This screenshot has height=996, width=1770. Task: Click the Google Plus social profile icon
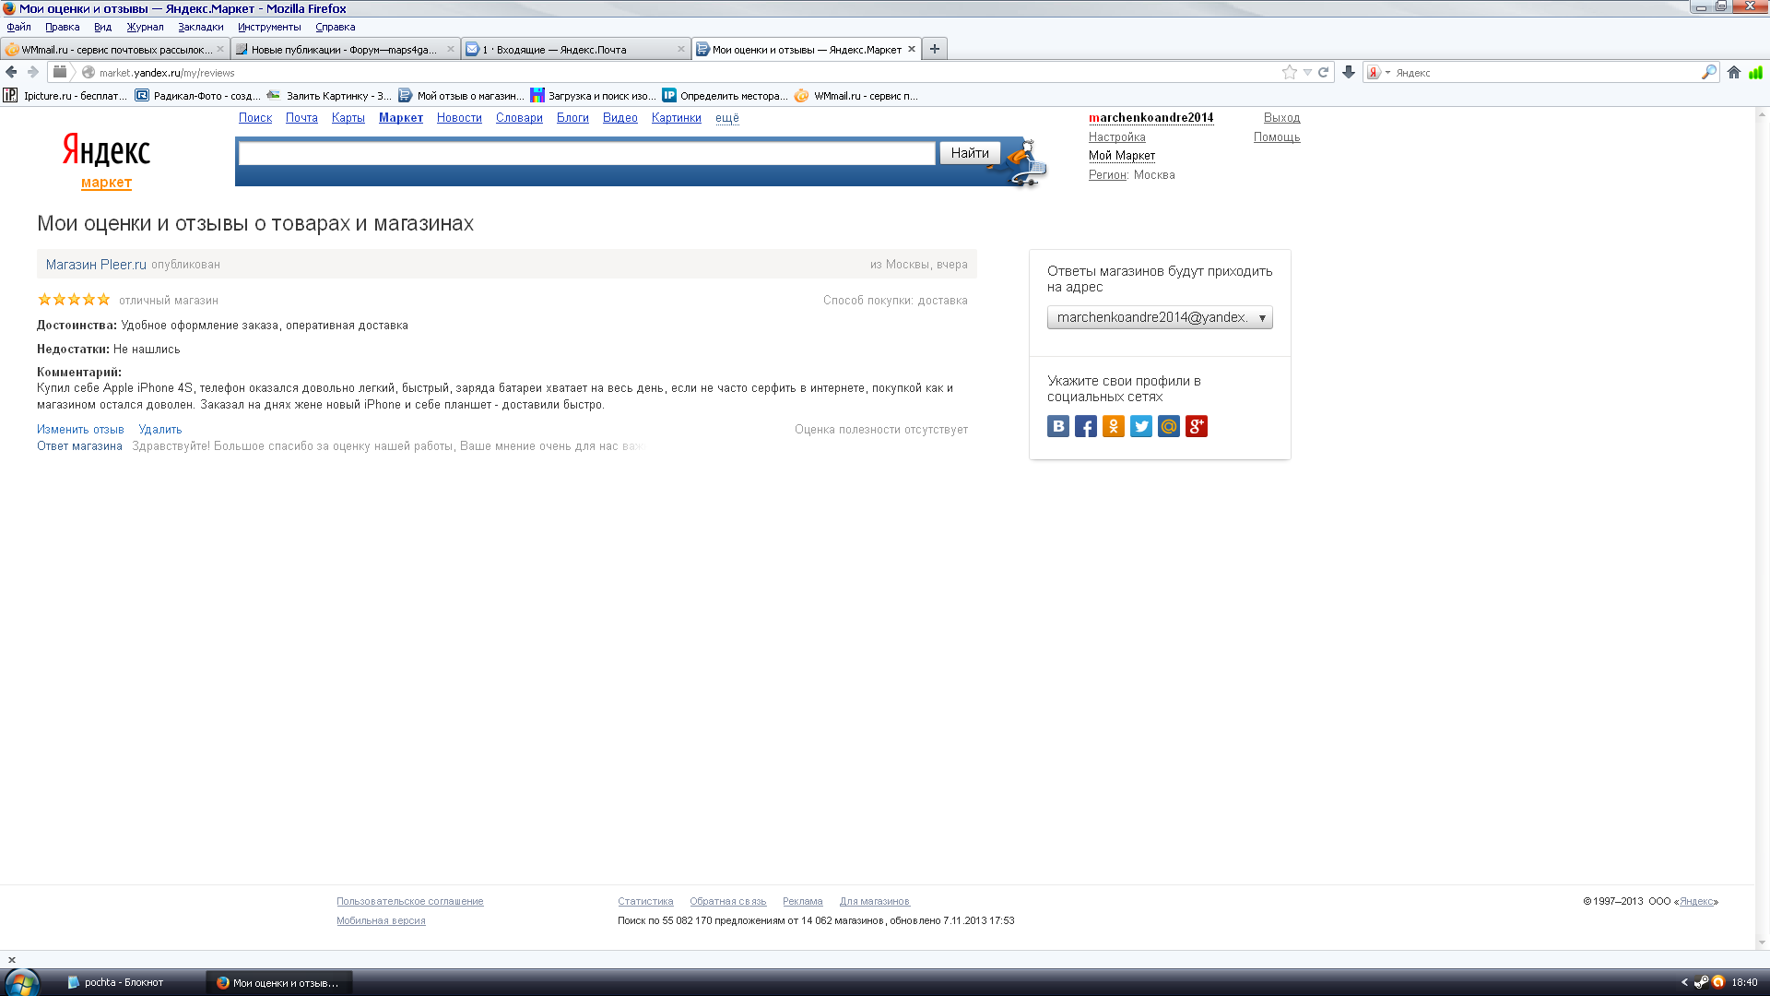[x=1196, y=426]
